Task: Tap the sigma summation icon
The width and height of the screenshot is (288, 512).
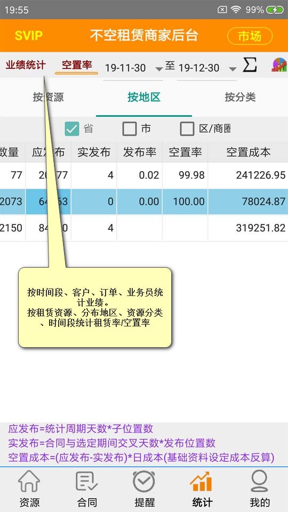Action: [x=250, y=65]
